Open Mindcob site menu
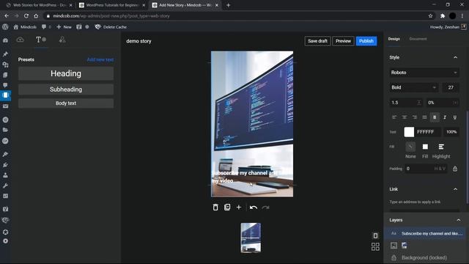469x264 pixels. click(25, 27)
